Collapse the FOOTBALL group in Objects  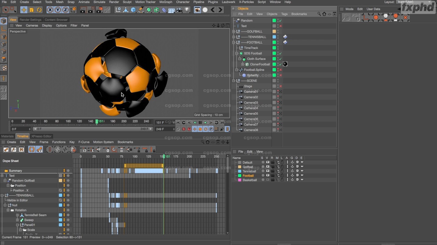tap(234, 43)
